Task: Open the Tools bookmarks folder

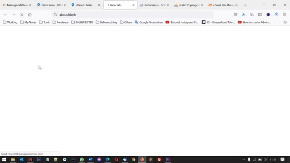Action: [44, 22]
